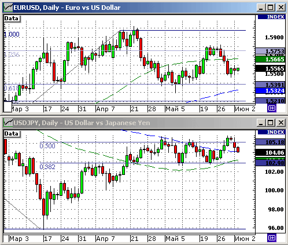Click the Мар 3 date in USDJPY chart
The image size is (288, 245).
click(x=19, y=239)
